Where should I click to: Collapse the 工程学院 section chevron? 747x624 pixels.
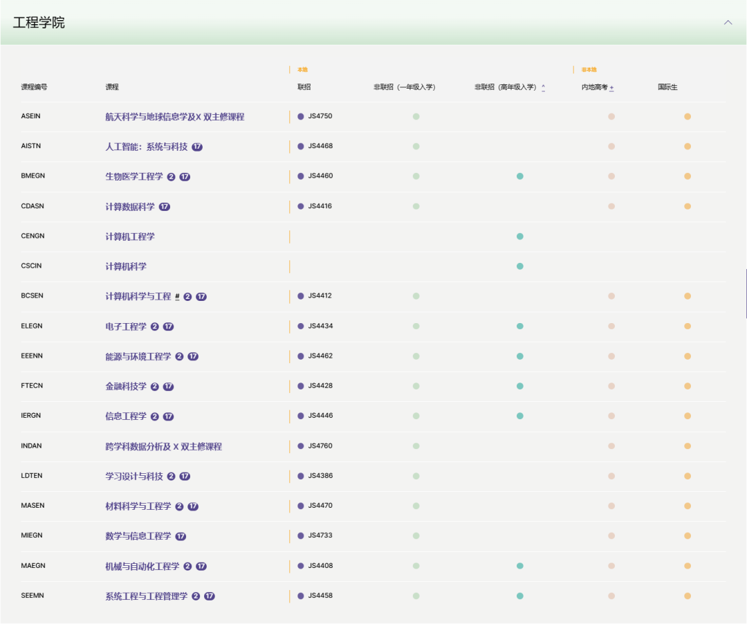(728, 23)
